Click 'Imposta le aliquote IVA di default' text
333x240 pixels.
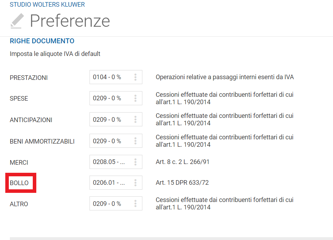(x=55, y=54)
